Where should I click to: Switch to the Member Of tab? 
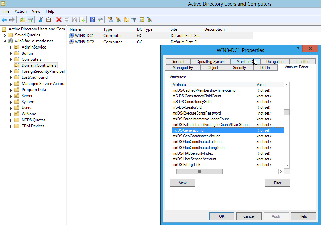point(245,61)
